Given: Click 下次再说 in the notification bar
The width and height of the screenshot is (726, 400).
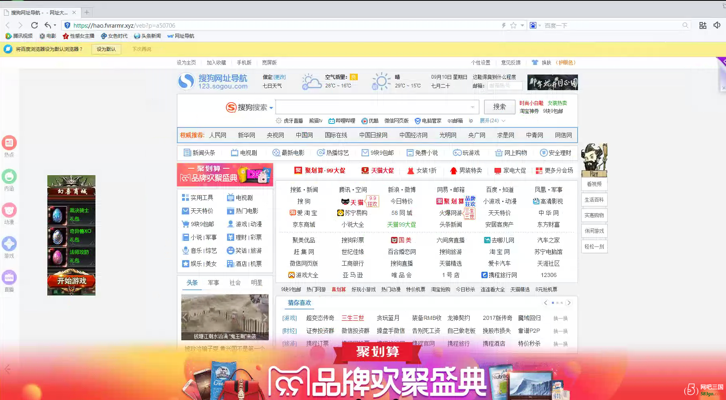Looking at the screenshot, I should (x=142, y=49).
